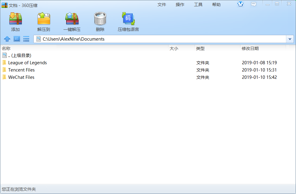Viewport: 296px width, 194px height.
Task: Click the 一键解压 one-click extract icon
Action: point(72,18)
